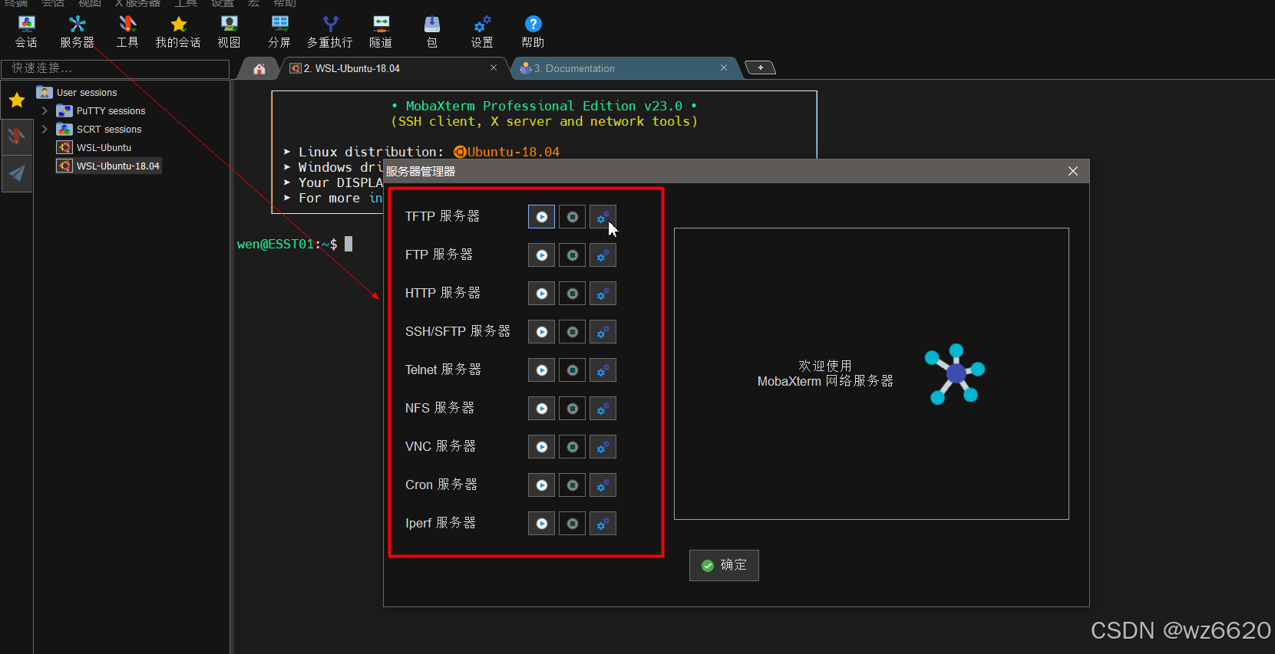
Task: Stop the NFS server
Action: tap(572, 409)
